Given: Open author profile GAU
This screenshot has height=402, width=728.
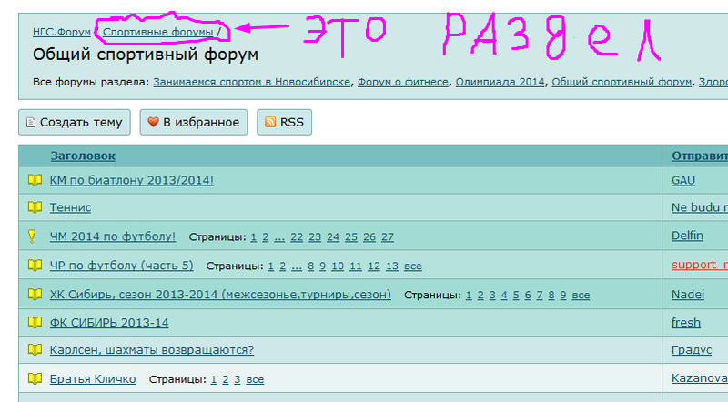Looking at the screenshot, I should [683, 180].
